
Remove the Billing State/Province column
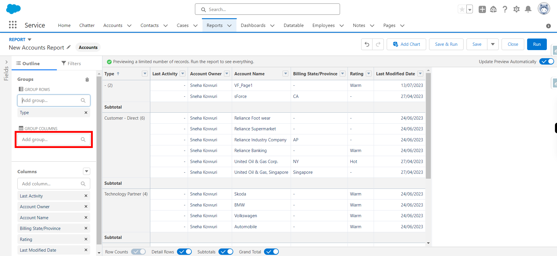click(86, 228)
